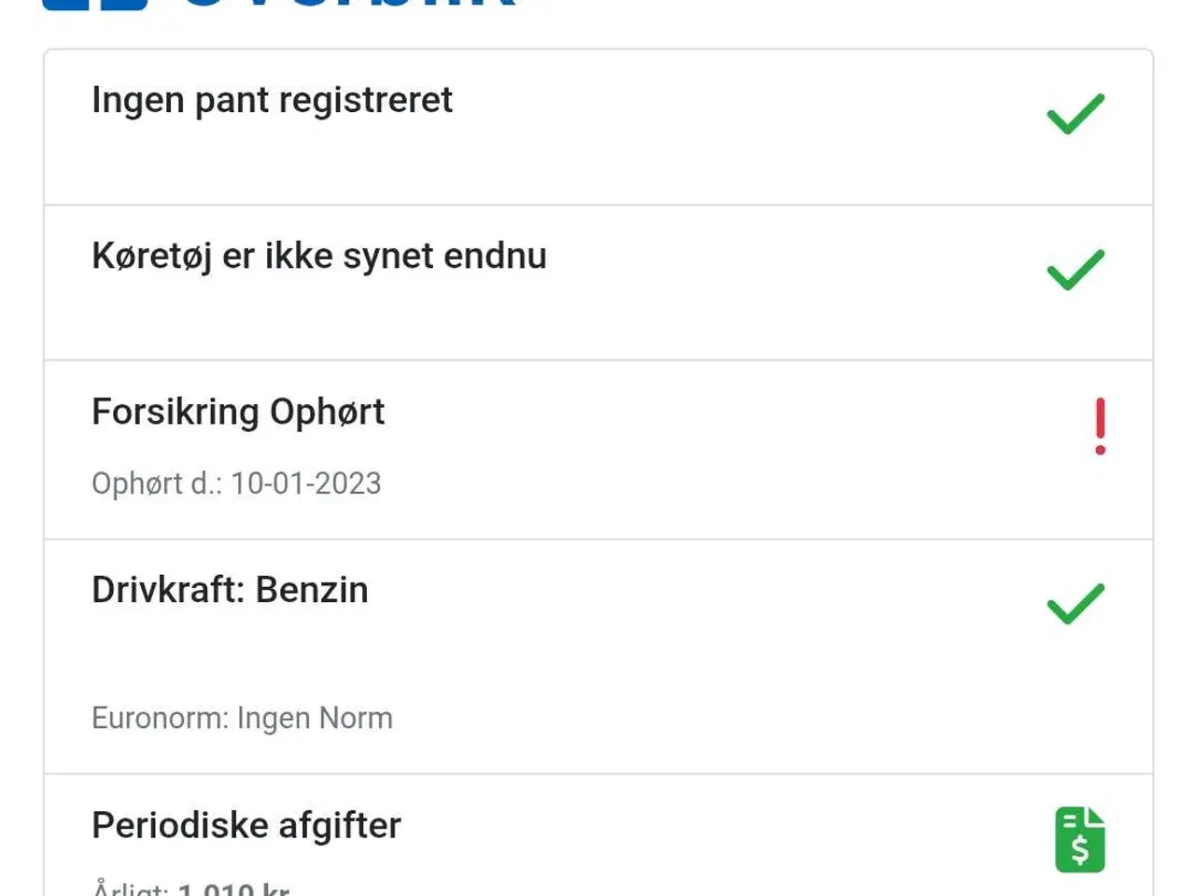Click the blue Overblik page title
Viewport: 1195px width, 896px height.
click(347, 4)
